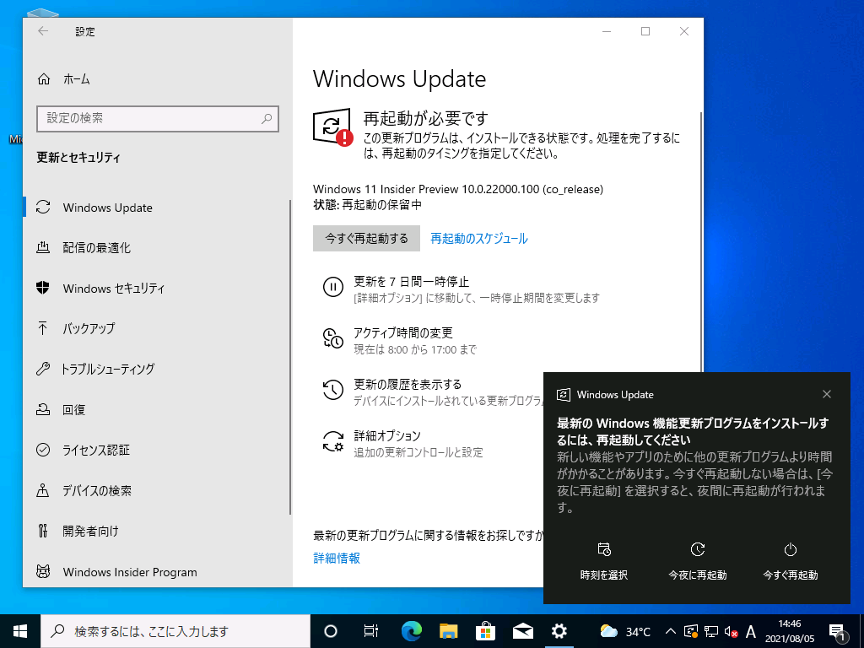Image resolution: width=864 pixels, height=648 pixels.
Task: Open Microsoft Store from the taskbar
Action: 485,631
